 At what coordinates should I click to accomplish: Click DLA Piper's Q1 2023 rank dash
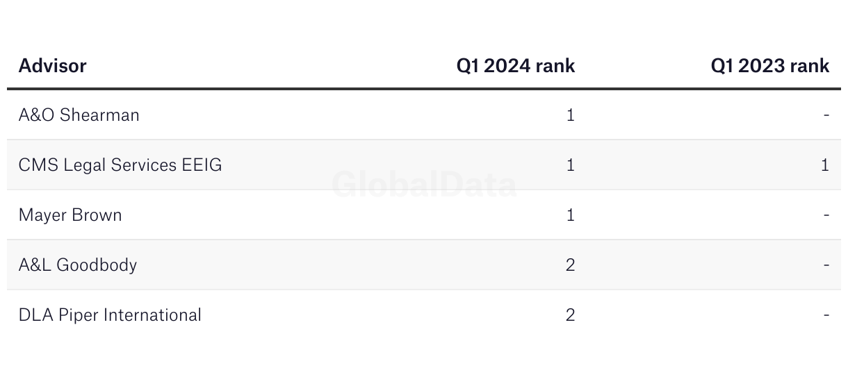tap(826, 315)
